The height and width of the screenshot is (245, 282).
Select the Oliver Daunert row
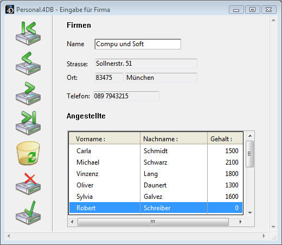tap(156, 185)
